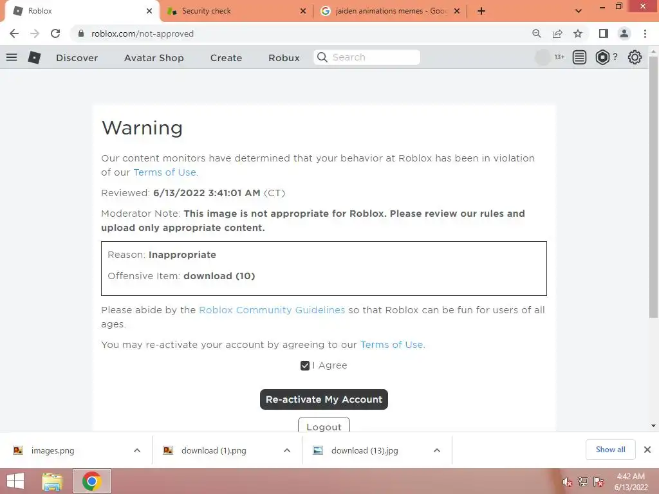Open the Terms of Use link in first paragraph
The image size is (659, 494).
(165, 172)
